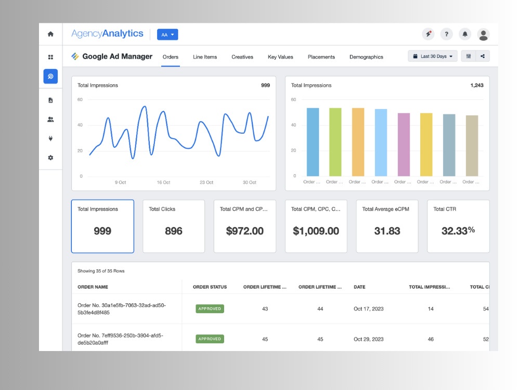
Task: Open the reports document icon in sidebar
Action: pyautogui.click(x=50, y=100)
